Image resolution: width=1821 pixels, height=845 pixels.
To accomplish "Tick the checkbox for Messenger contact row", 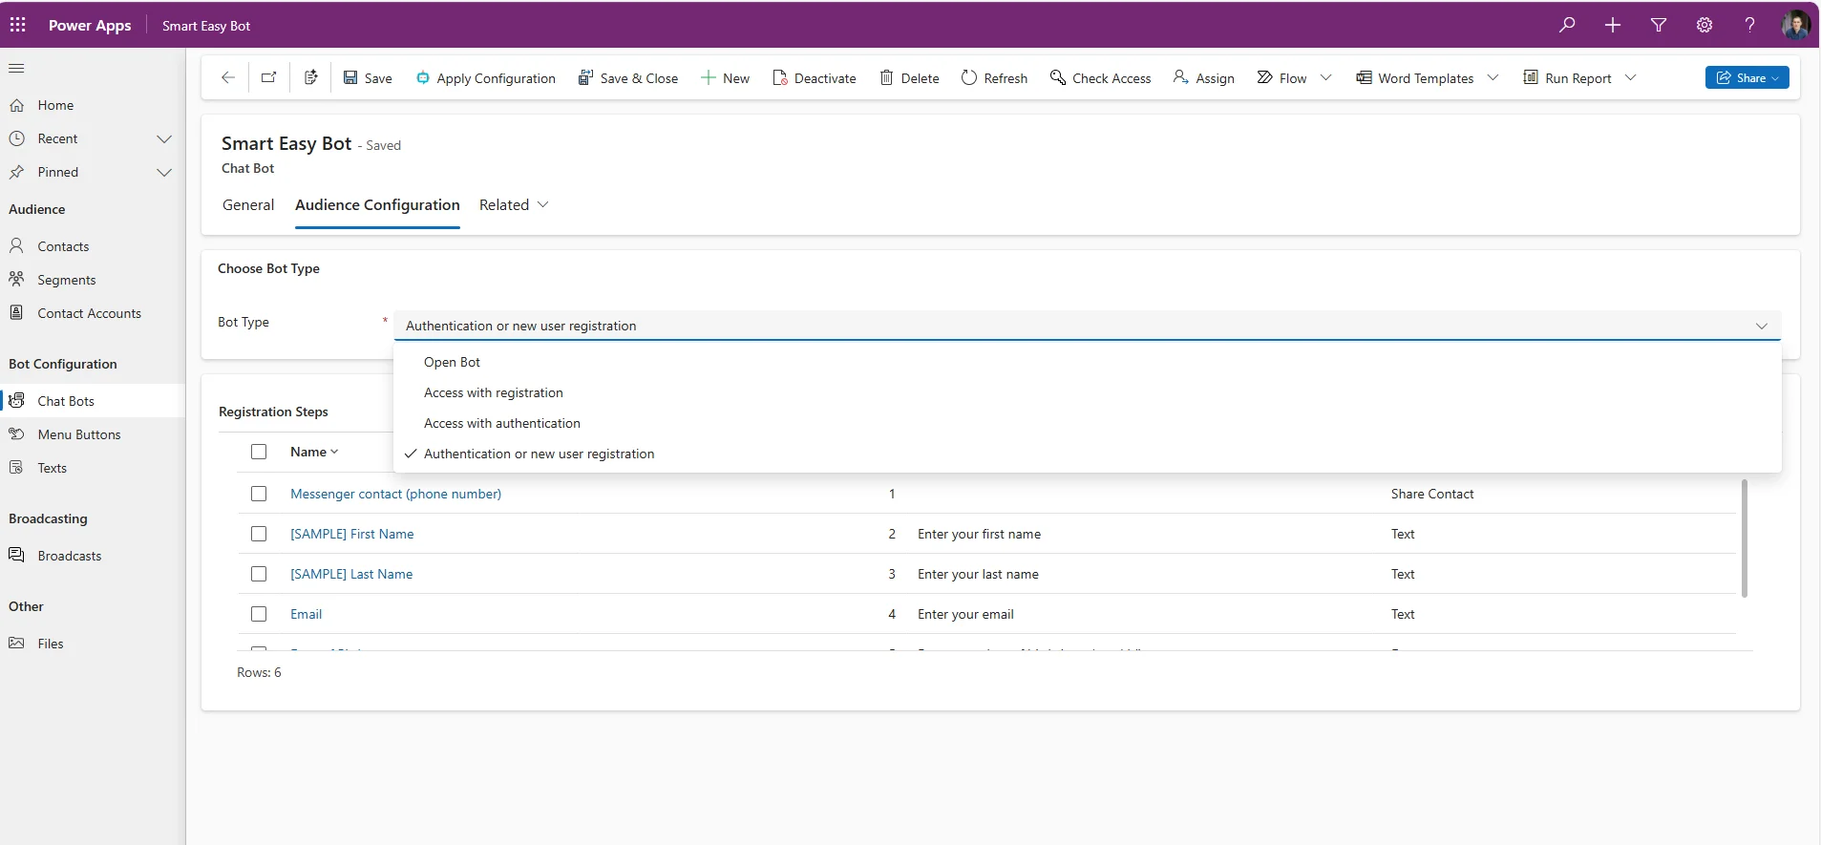I will point(259,494).
